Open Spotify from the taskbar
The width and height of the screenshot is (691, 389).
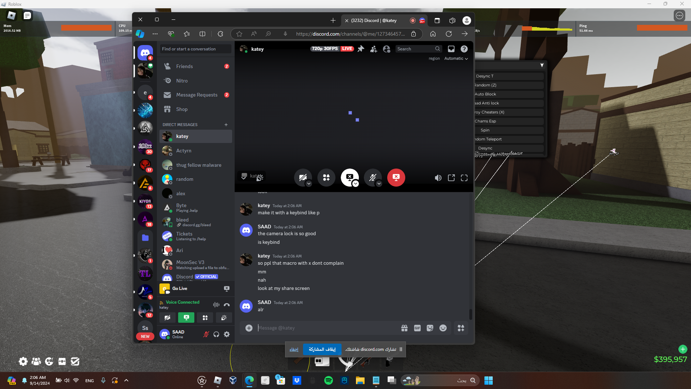(x=329, y=380)
